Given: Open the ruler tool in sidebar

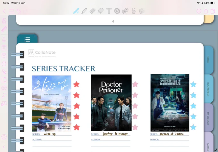Looking at the screenshot, I should [x=4, y=29].
